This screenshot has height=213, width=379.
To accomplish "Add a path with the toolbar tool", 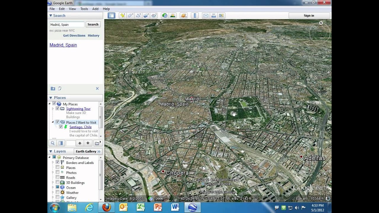I will 138,16.
